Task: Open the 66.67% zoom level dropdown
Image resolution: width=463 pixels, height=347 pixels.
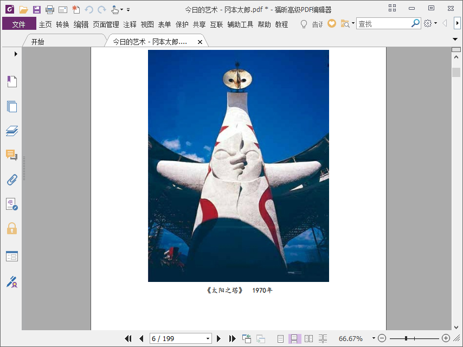Action: (x=374, y=338)
